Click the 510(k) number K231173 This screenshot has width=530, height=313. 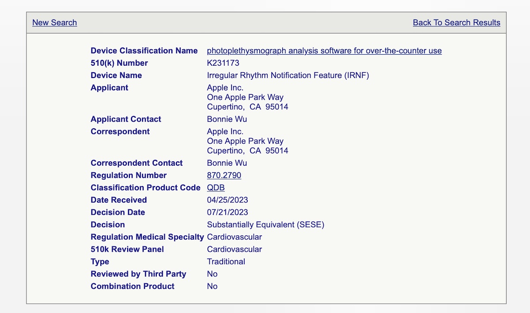(x=223, y=63)
